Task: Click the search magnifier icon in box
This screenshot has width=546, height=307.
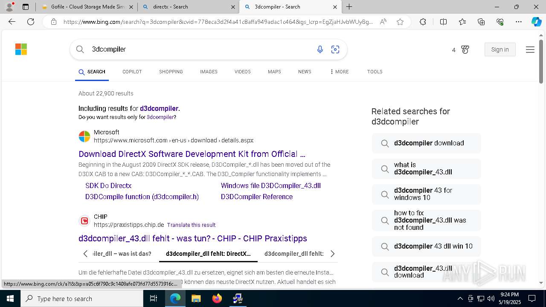Action: coord(80,49)
